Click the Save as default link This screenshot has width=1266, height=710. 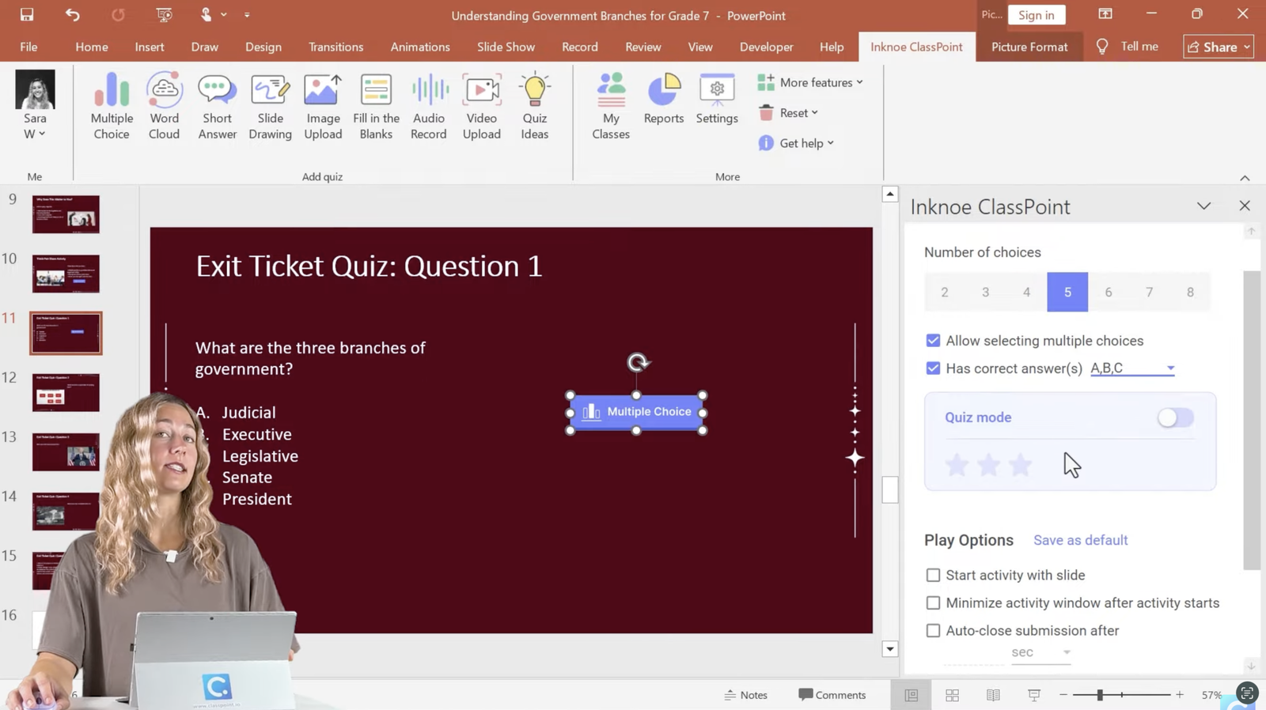(x=1080, y=540)
